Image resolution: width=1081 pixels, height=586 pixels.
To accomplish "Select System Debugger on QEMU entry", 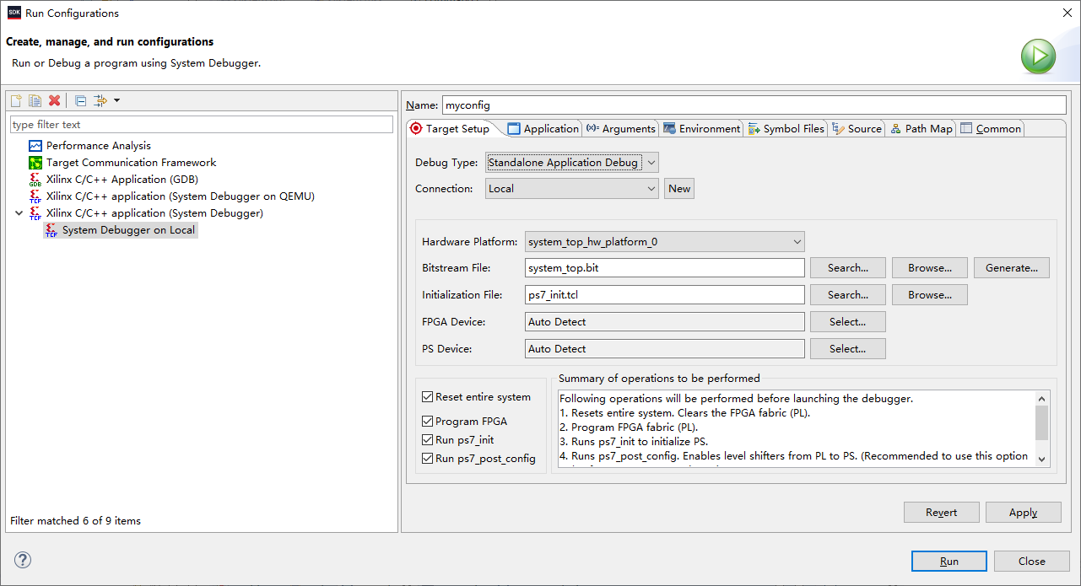I will pyautogui.click(x=180, y=196).
